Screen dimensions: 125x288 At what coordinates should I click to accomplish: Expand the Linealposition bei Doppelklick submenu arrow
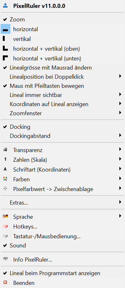pyautogui.click(x=120, y=76)
